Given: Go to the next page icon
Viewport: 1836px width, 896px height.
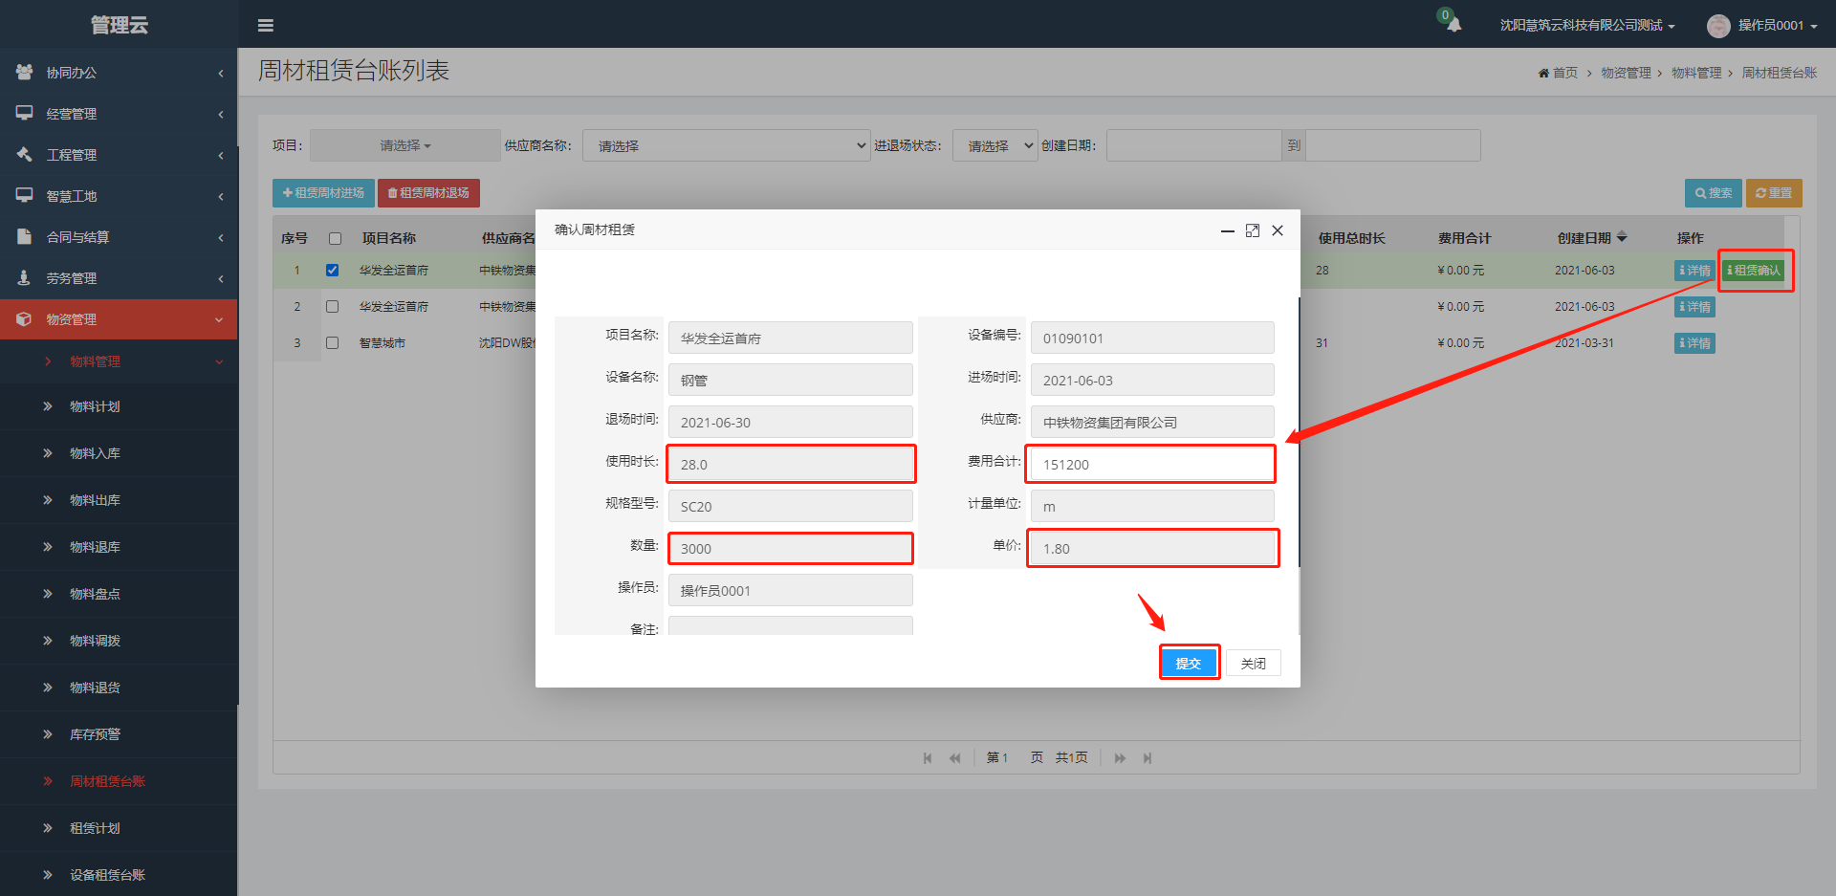Looking at the screenshot, I should (x=1120, y=758).
